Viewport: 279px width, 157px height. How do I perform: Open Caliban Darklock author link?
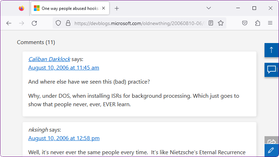coord(49,59)
